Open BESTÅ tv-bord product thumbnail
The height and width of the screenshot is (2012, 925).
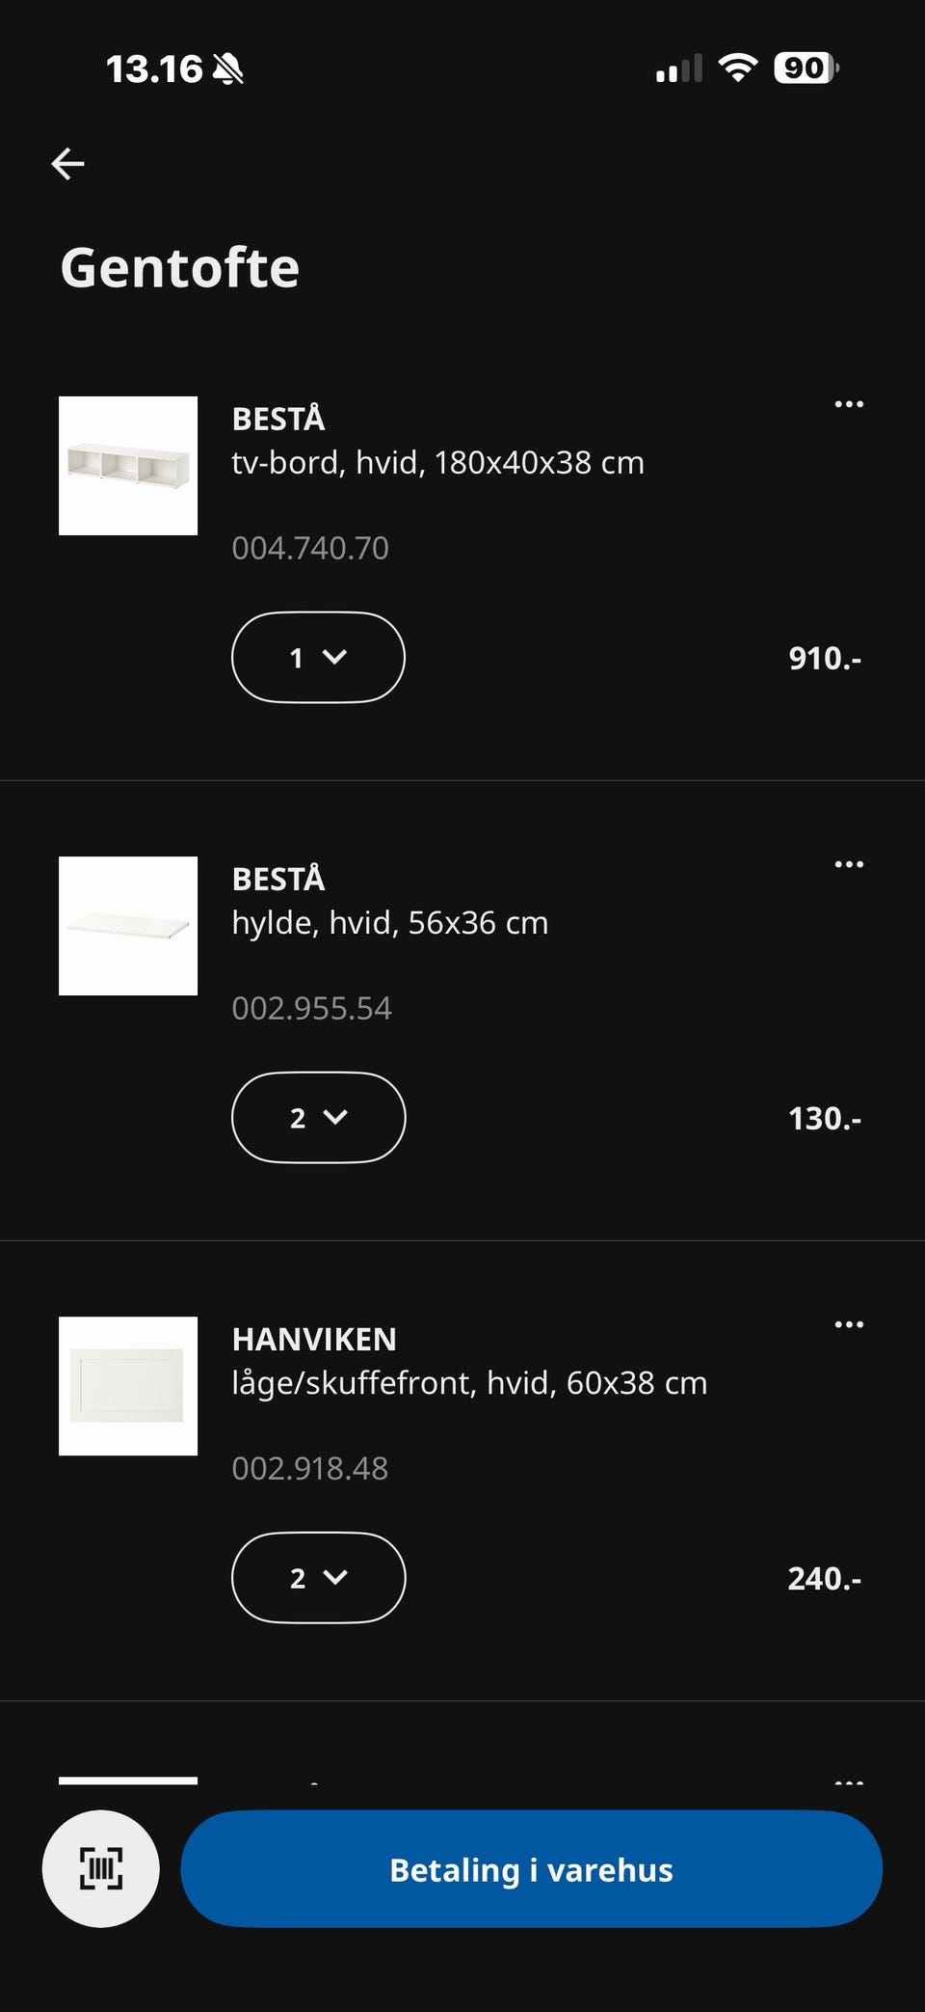click(x=128, y=466)
